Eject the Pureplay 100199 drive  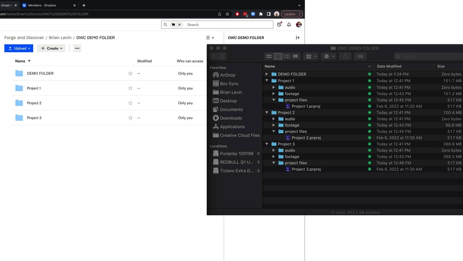click(258, 154)
